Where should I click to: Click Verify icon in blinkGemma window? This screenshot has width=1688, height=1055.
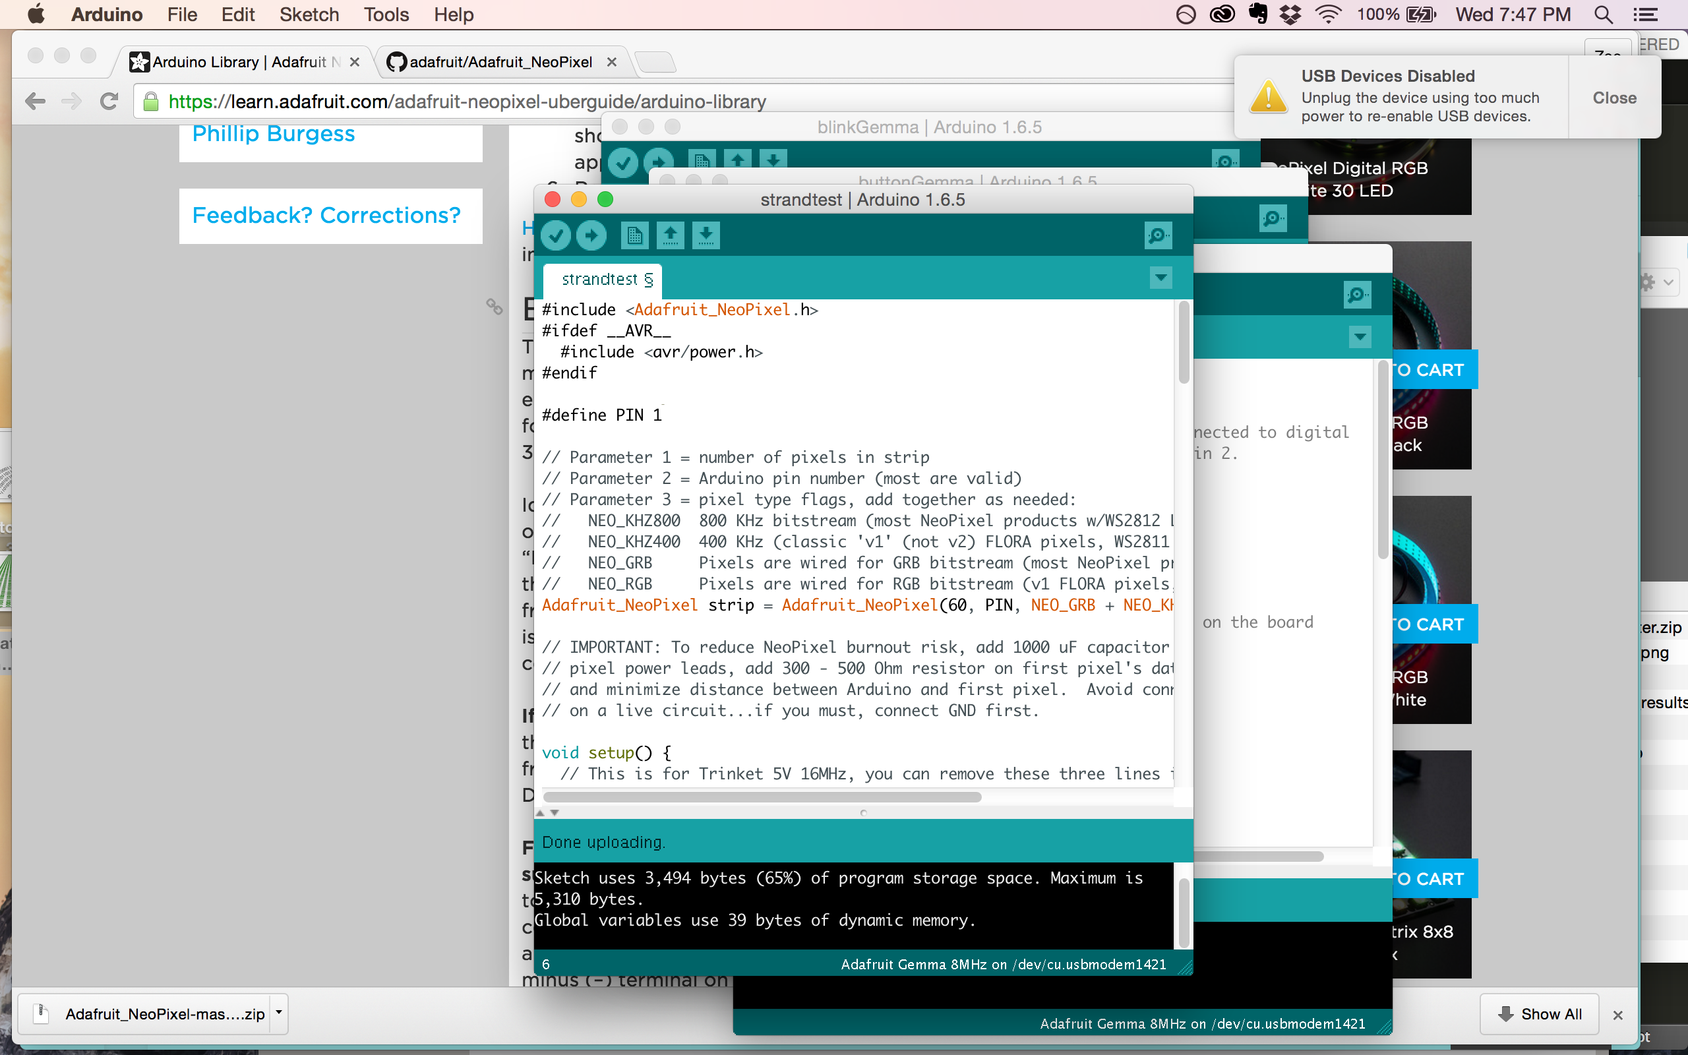(622, 164)
